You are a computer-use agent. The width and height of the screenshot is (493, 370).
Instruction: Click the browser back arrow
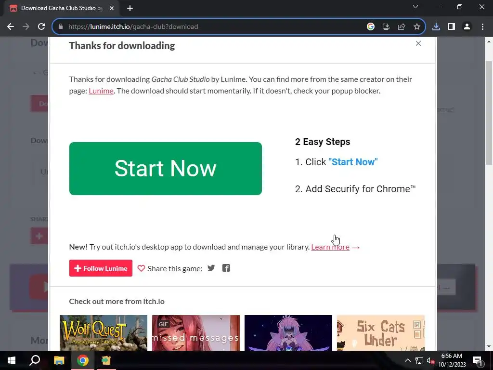[11, 27]
